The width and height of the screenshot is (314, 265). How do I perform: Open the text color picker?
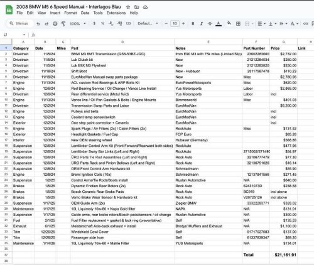tap(219, 24)
